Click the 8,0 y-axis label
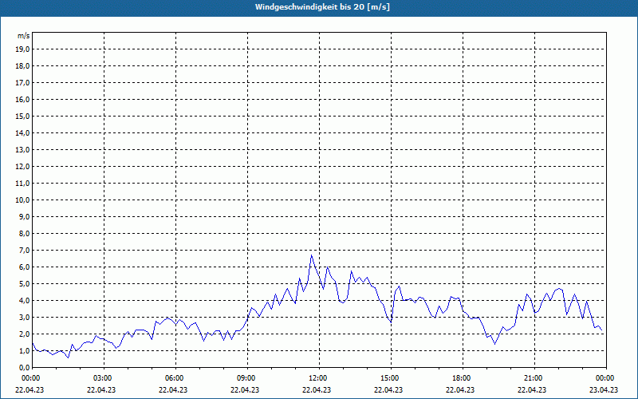This screenshot has width=638, height=399. point(24,233)
